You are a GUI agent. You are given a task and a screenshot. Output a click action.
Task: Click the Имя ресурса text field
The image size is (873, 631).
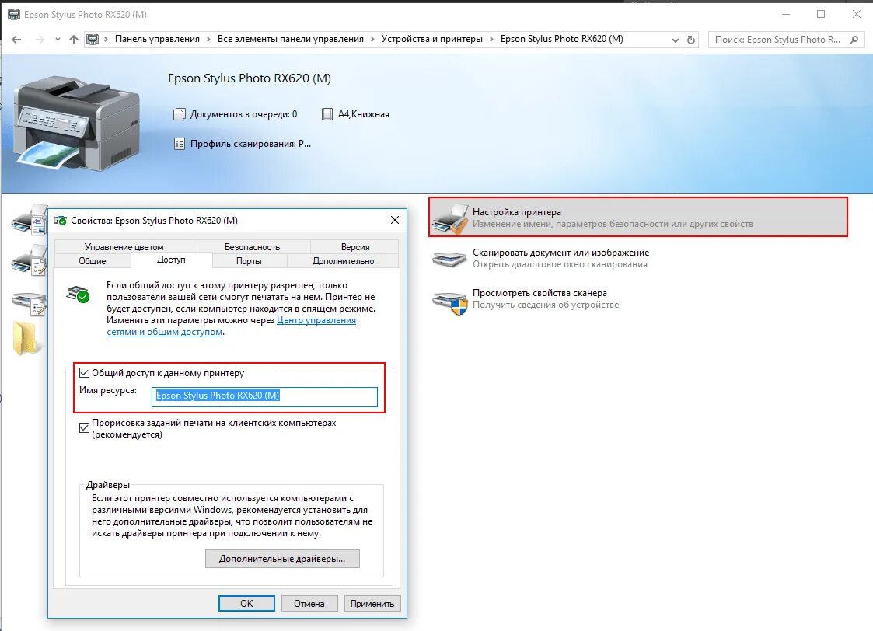point(264,396)
